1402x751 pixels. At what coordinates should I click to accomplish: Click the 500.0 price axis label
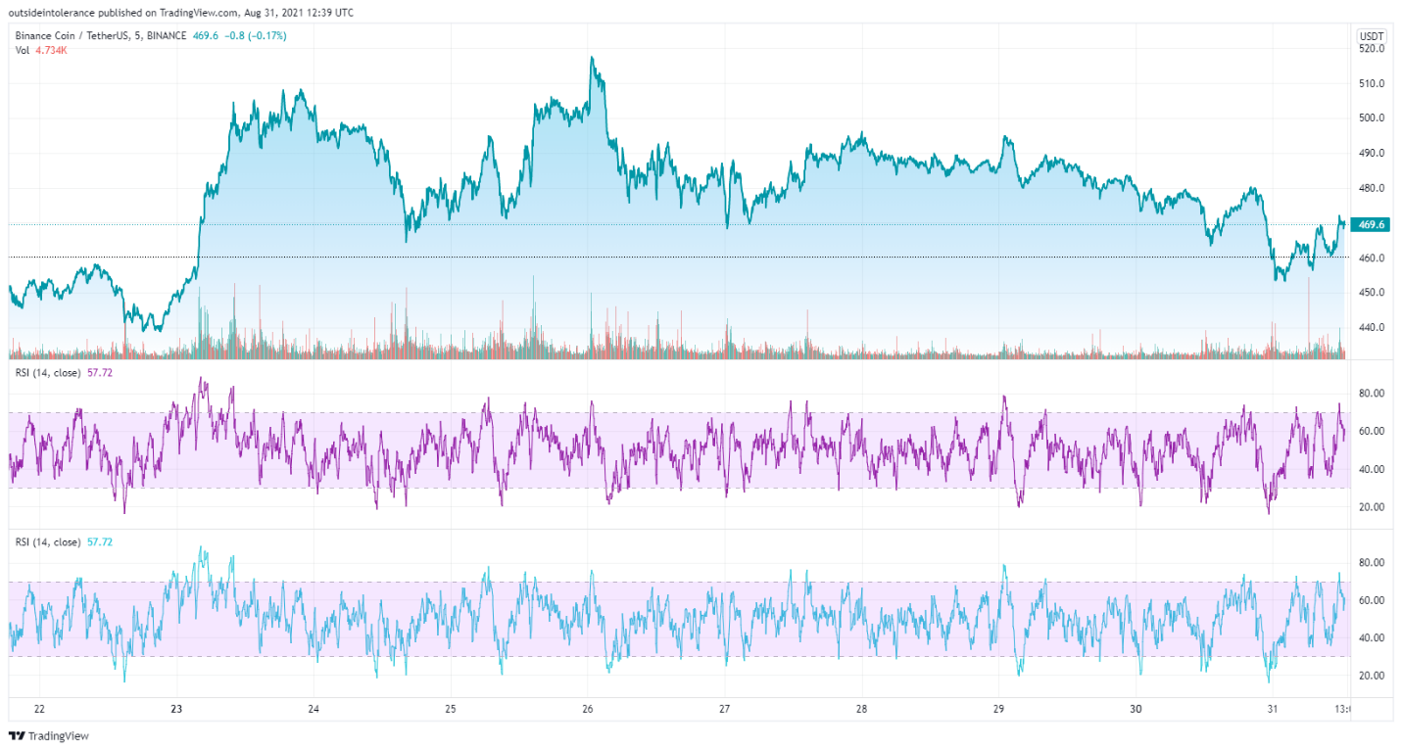click(x=1371, y=118)
